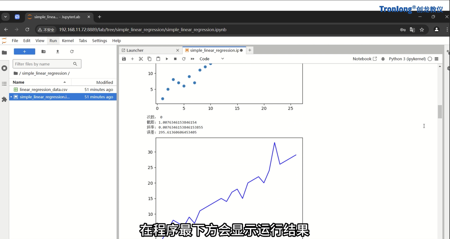Select the simple_linear_regression notebook file row
The width and height of the screenshot is (450, 239).
(63, 97)
